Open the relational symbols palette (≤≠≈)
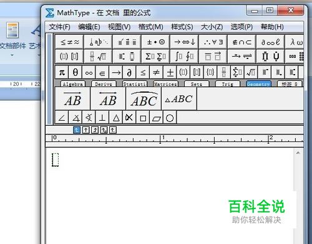312x244 pixels. pyautogui.click(x=69, y=42)
